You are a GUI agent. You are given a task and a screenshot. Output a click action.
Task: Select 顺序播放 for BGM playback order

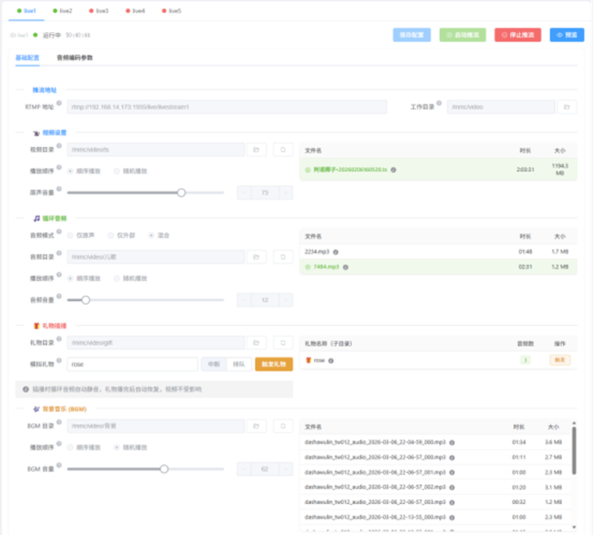(84, 448)
